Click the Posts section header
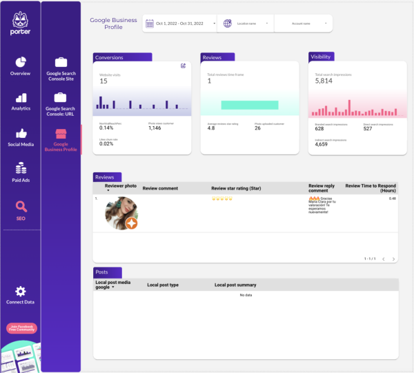414x373 pixels. coord(108,272)
